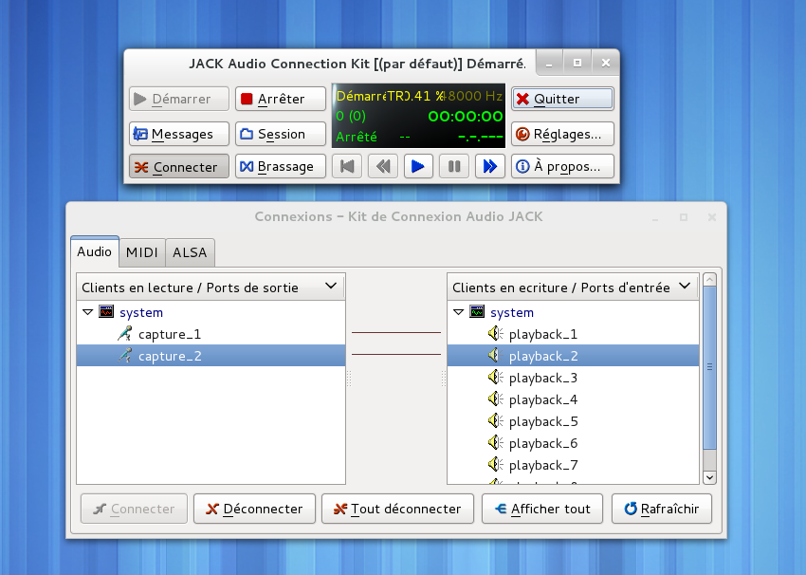806x575 pixels.
Task: Switch to the MIDI tab
Action: 142,252
